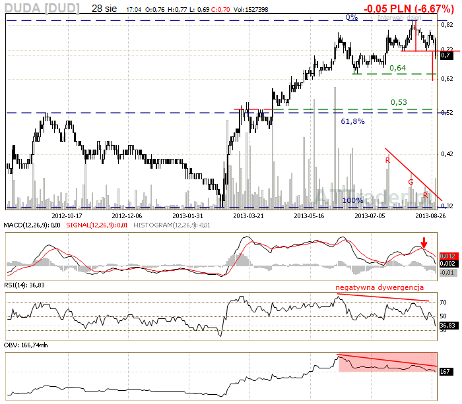This screenshot has width=462, height=404.
Task: Click the OBV value tag '167'
Action: tap(445, 372)
